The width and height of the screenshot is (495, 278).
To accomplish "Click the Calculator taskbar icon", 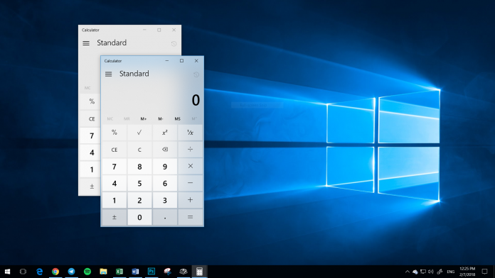I will 199,272.
